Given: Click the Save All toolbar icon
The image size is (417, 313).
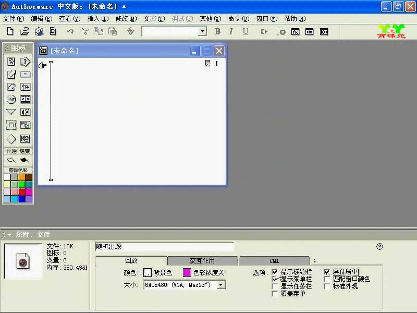Looking at the screenshot, I should tap(39, 31).
